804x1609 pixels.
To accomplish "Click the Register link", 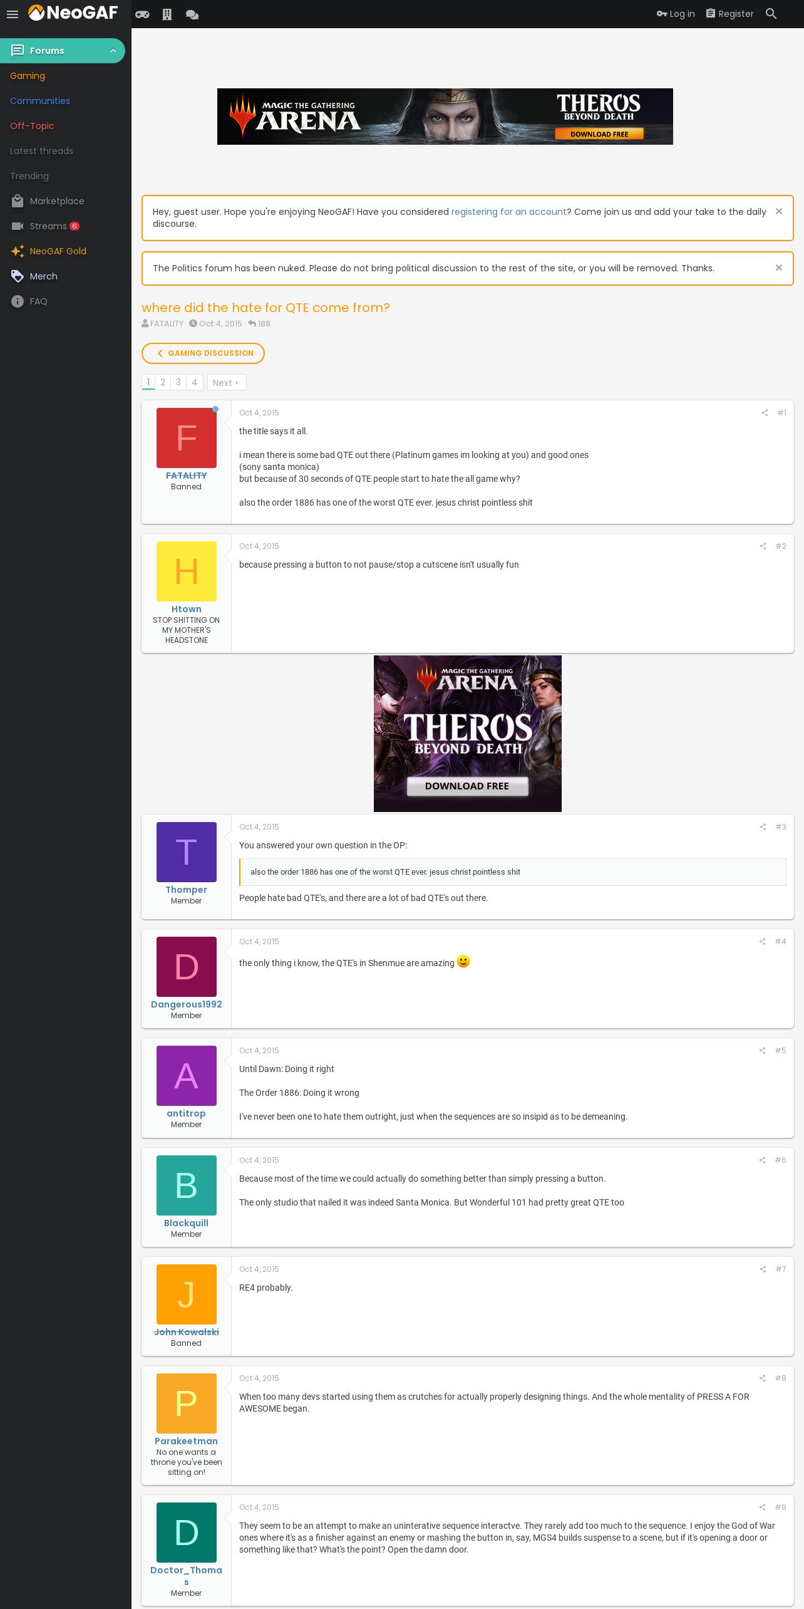I will coord(730,14).
